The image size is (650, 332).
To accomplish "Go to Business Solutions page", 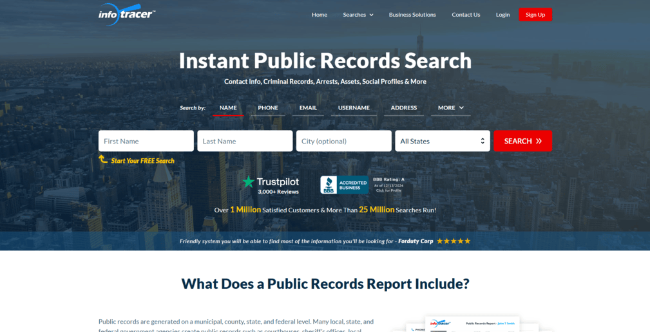I will 412,15.
